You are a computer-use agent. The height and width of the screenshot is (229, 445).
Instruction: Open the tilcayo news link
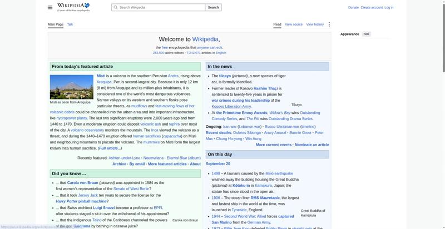point(225,76)
